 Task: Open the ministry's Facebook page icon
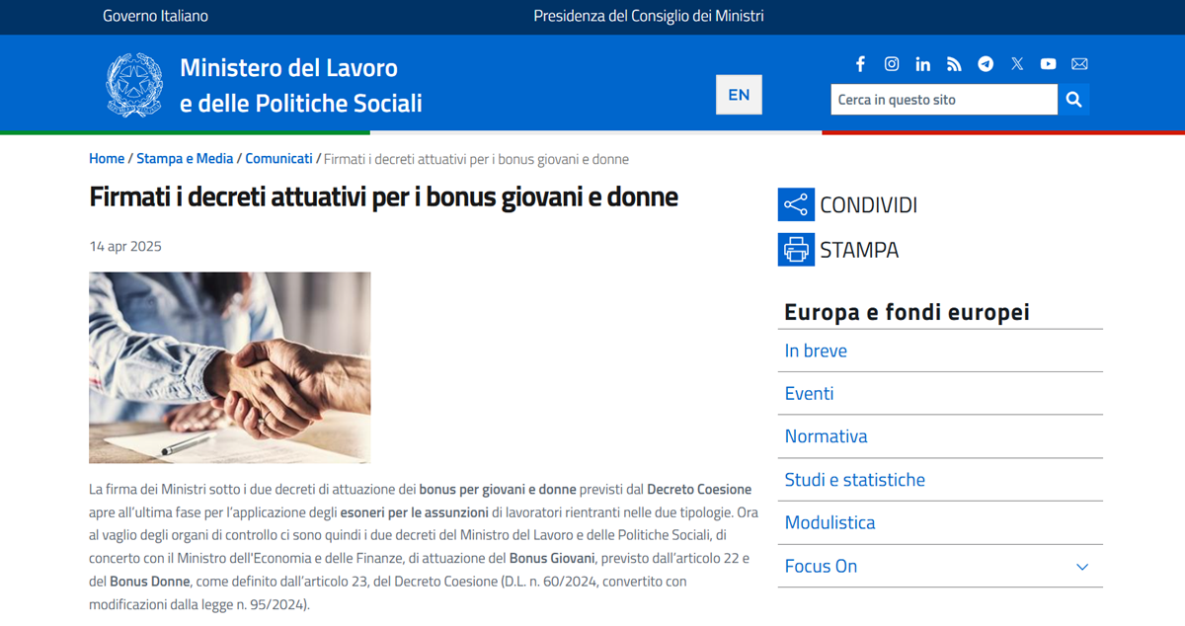click(x=860, y=64)
